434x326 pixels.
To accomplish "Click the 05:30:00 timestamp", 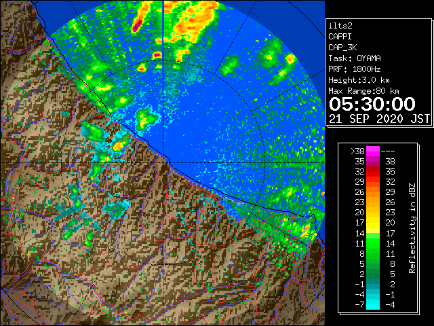I will pos(372,104).
